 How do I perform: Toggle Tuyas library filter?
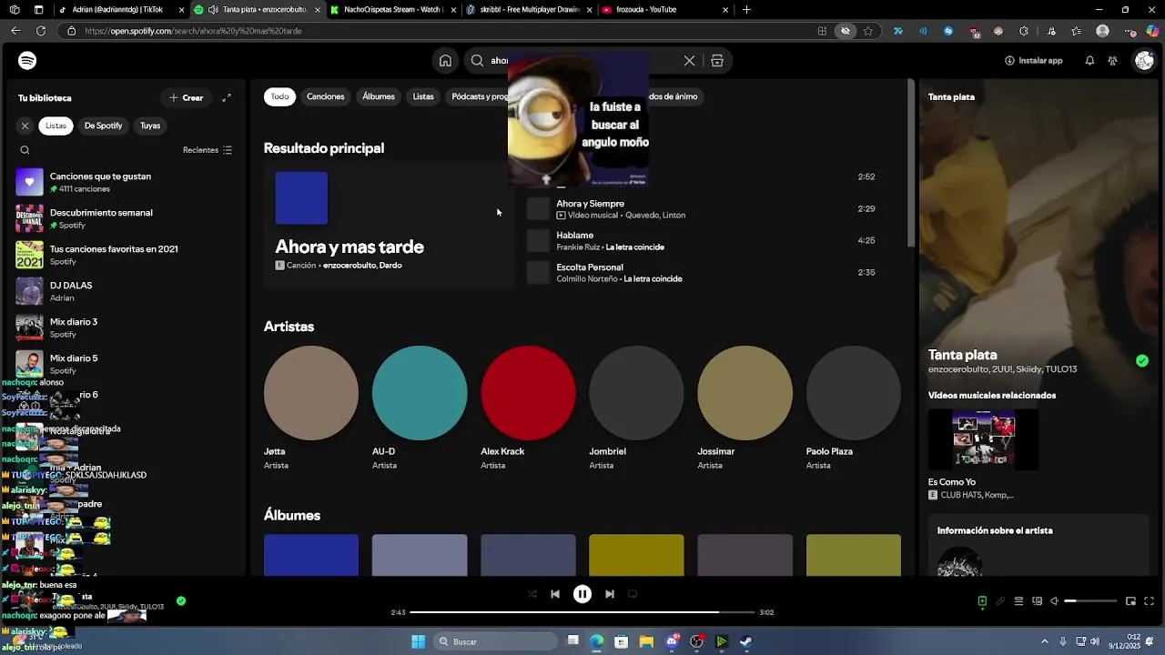pos(150,126)
